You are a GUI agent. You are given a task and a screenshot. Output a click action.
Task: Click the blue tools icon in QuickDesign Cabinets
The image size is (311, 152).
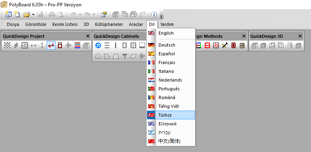click(98, 45)
